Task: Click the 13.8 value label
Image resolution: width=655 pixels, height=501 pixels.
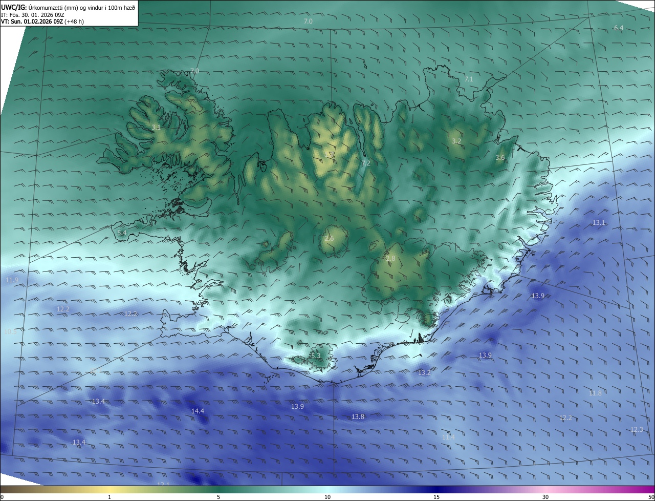Action: point(358,417)
